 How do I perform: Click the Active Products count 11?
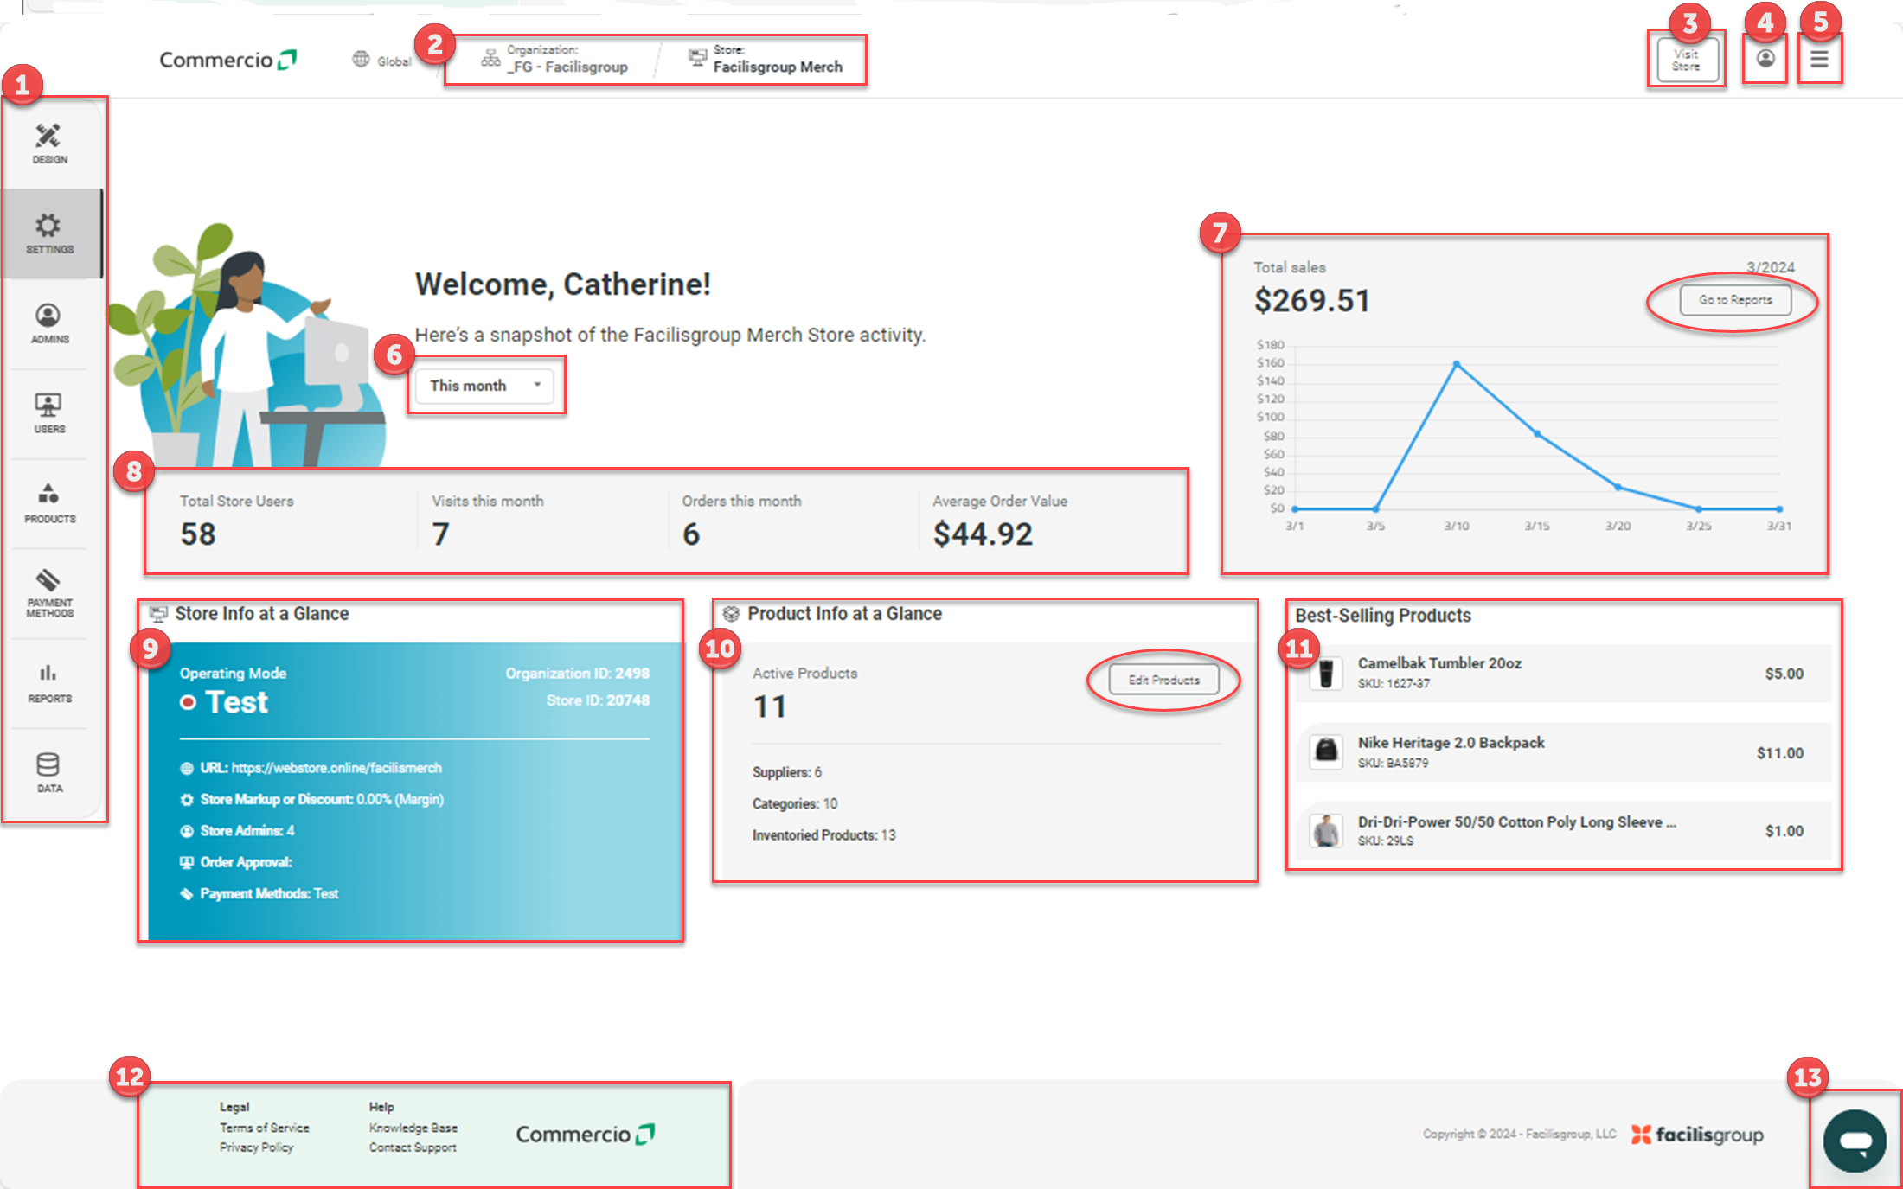pos(769,707)
